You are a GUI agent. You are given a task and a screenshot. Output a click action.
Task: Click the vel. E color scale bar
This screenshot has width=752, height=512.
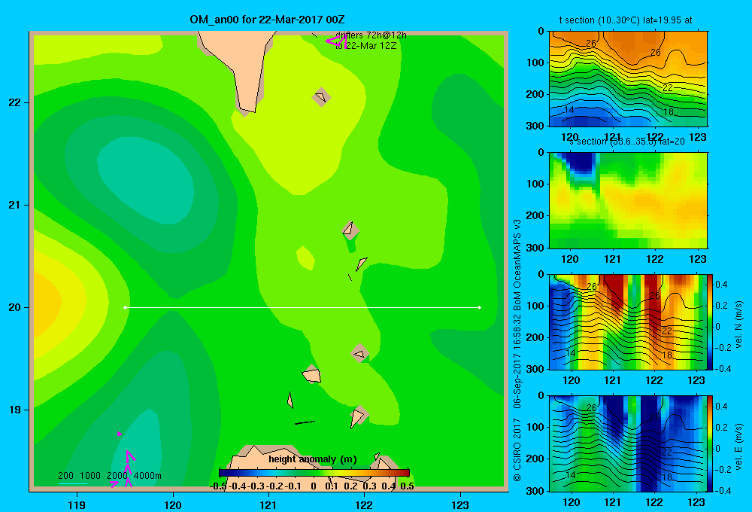pos(711,443)
